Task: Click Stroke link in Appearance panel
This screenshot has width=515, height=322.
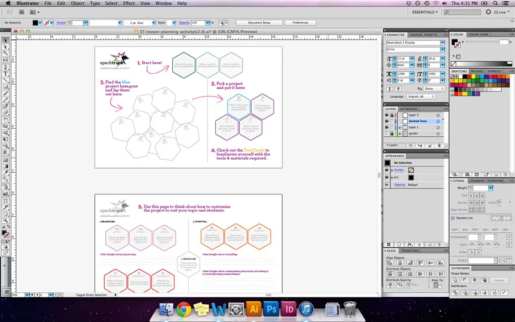Action: pyautogui.click(x=399, y=170)
